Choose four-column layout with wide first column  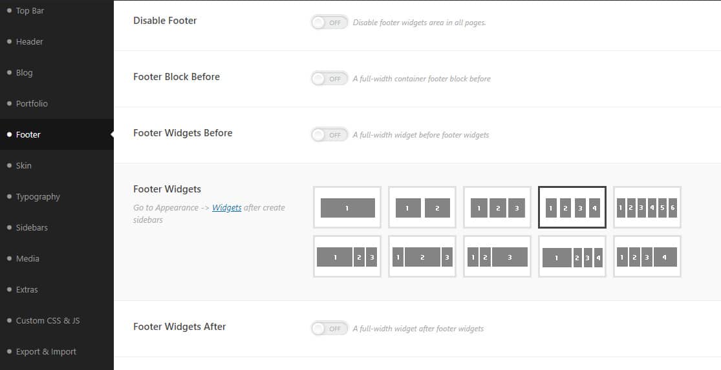tap(572, 256)
